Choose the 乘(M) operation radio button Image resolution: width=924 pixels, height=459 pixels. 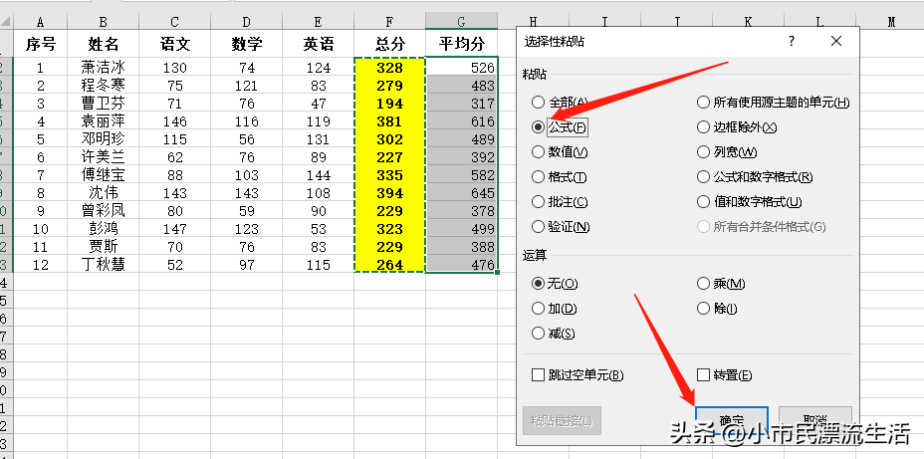(703, 284)
